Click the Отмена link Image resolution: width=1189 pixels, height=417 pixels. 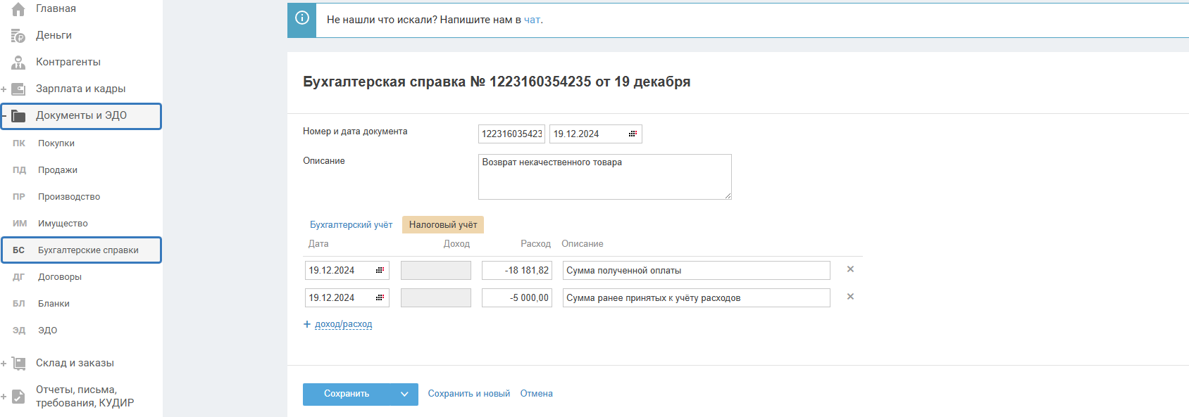tap(536, 394)
